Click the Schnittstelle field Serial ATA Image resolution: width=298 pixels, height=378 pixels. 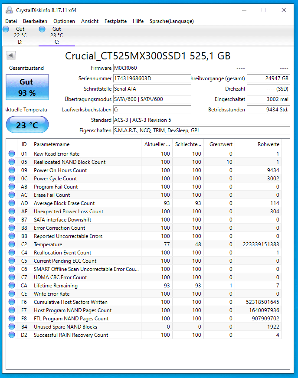pos(152,89)
